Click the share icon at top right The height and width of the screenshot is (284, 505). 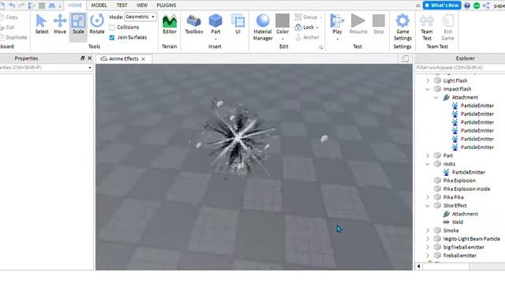click(486, 6)
